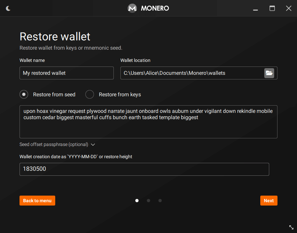Minimize the Monero window
This screenshot has height=233, width=297.
pos(255,8)
